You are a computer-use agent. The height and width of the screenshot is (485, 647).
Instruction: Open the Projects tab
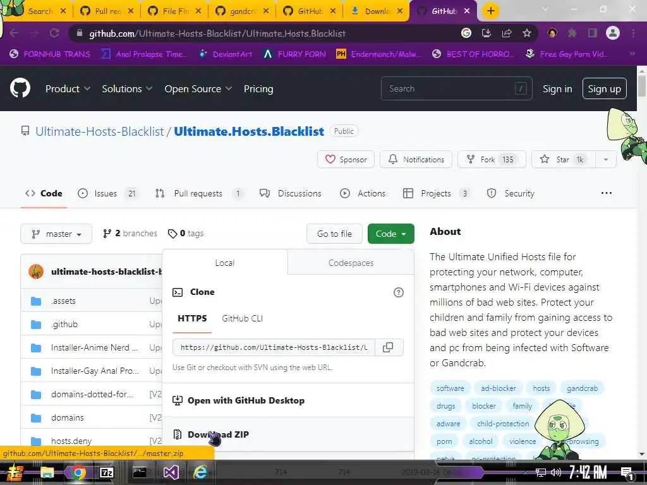pos(437,193)
